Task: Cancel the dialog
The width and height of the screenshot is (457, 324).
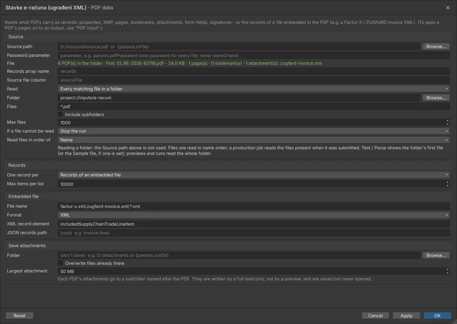Action: pyautogui.click(x=376, y=316)
